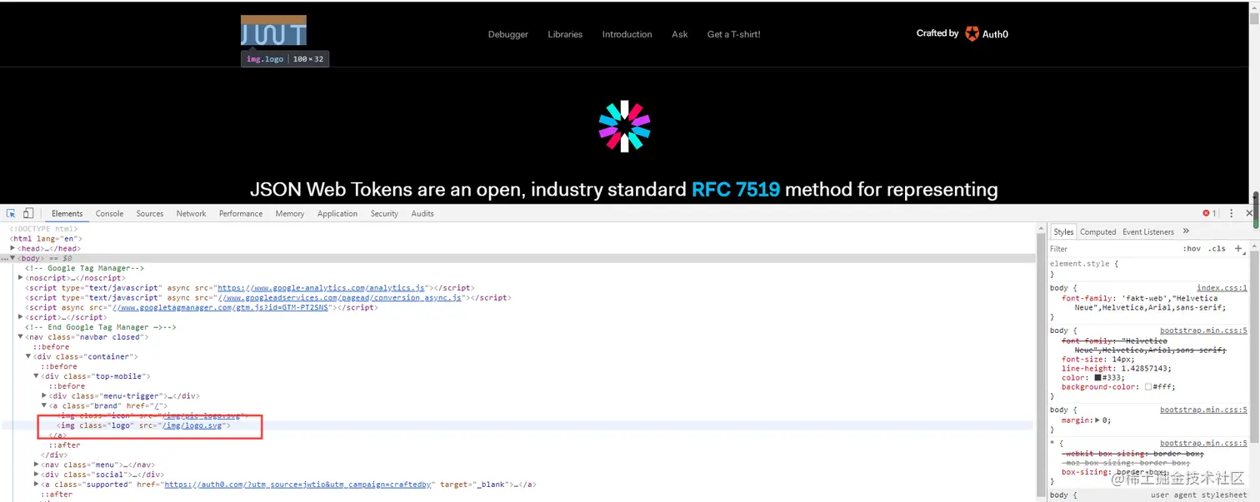1260x502 pixels.
Task: Click the JWT logo in navbar
Action: [x=273, y=31]
